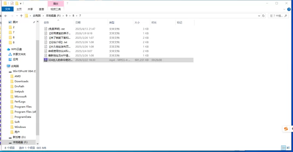Expand the breadcrumb chevron after 本地磁盘 (F:)
293x152 pixels.
(63, 16)
